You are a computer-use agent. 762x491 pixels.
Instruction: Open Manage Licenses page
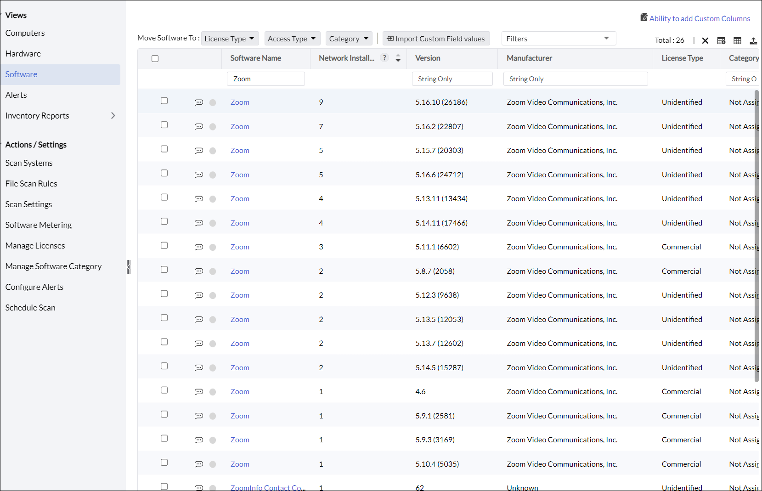point(35,246)
